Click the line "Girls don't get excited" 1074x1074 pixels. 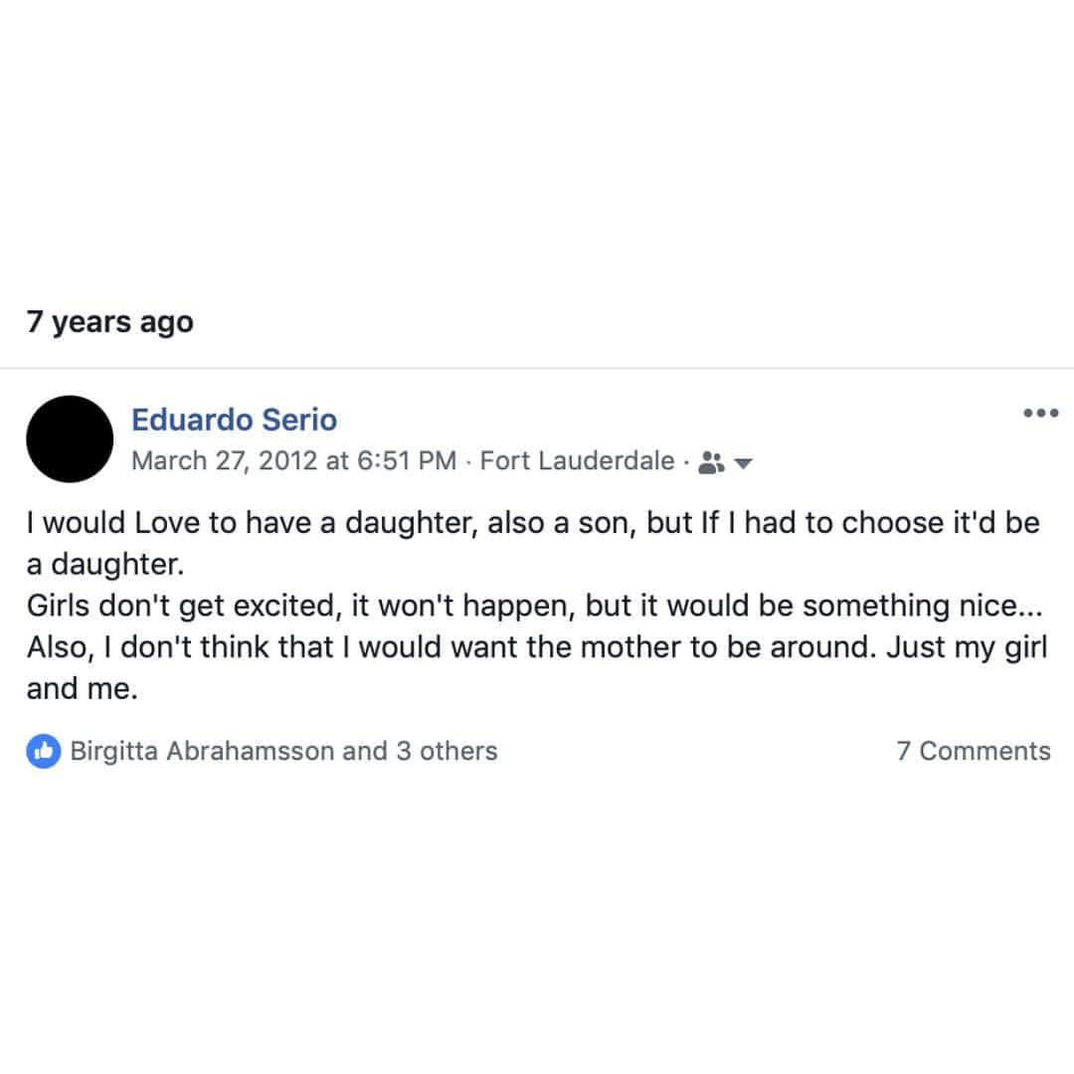click(534, 607)
